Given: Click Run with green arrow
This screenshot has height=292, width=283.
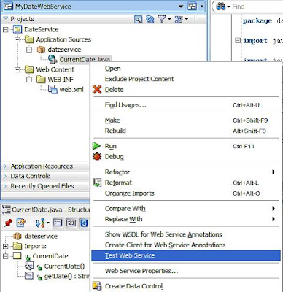Looking at the screenshot, I should click(186, 146).
